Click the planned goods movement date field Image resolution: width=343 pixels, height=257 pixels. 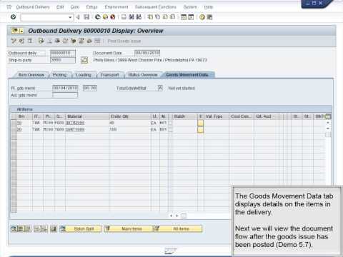pos(65,88)
